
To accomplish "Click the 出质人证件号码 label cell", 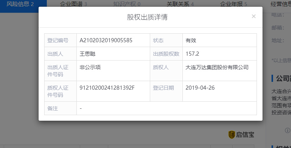I will pyautogui.click(x=61, y=71).
